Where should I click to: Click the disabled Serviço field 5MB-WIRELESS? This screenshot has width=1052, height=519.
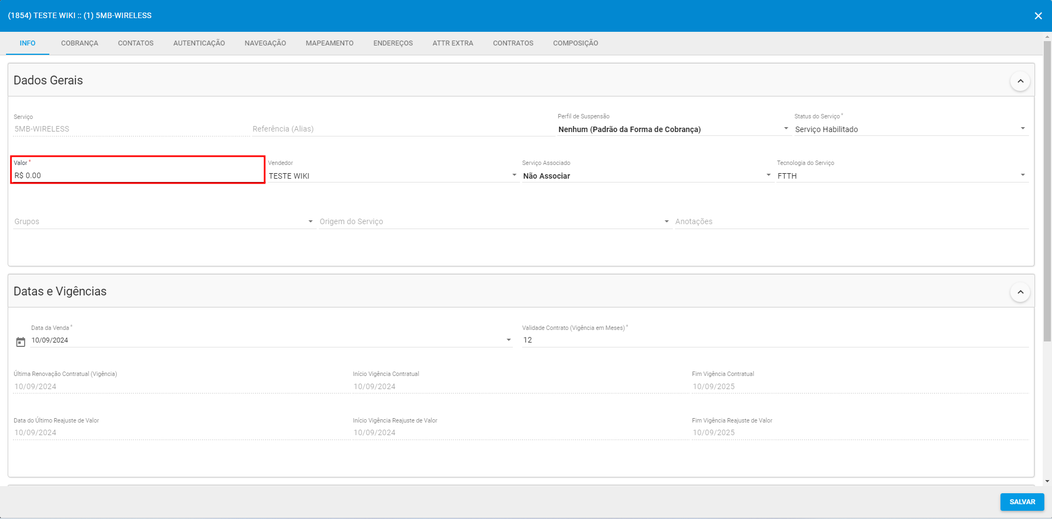131,129
